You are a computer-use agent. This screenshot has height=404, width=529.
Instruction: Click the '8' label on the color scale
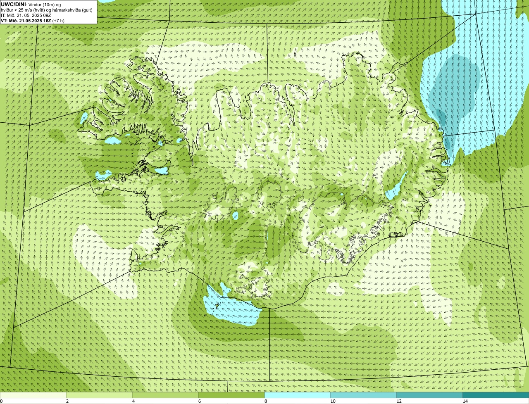[x=266, y=401]
